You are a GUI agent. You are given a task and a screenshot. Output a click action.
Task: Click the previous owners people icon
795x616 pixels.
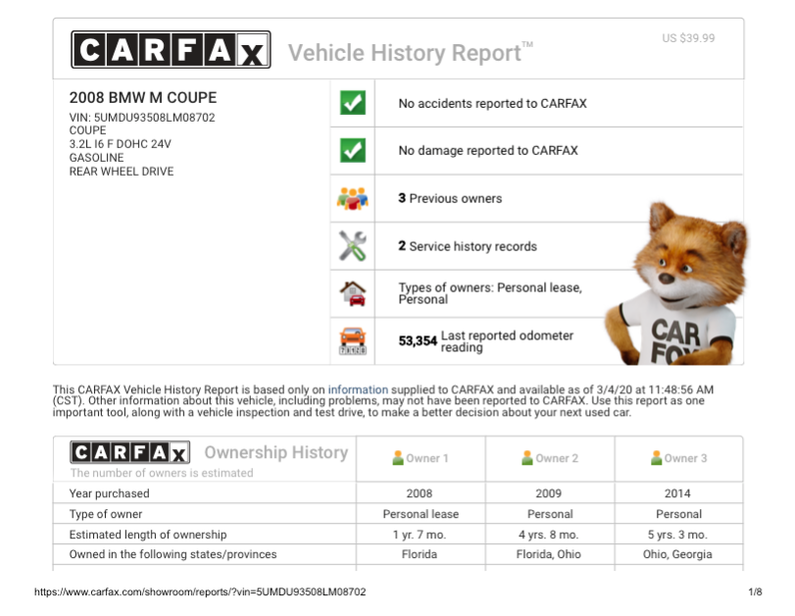click(x=352, y=198)
